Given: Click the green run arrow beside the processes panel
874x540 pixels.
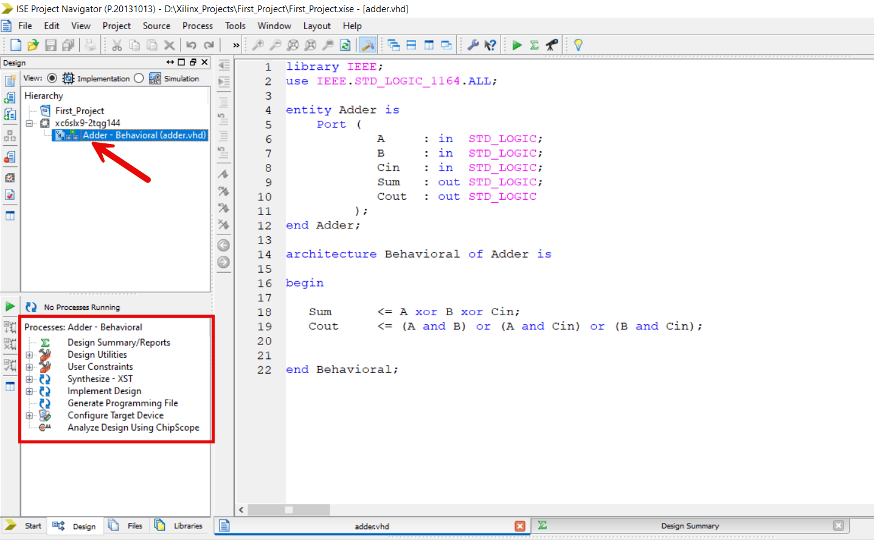Looking at the screenshot, I should coord(9,306).
